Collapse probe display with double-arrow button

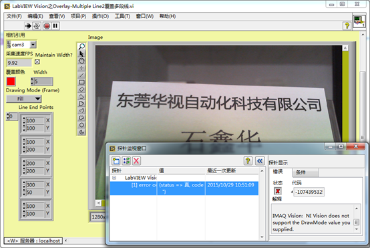click(260, 161)
